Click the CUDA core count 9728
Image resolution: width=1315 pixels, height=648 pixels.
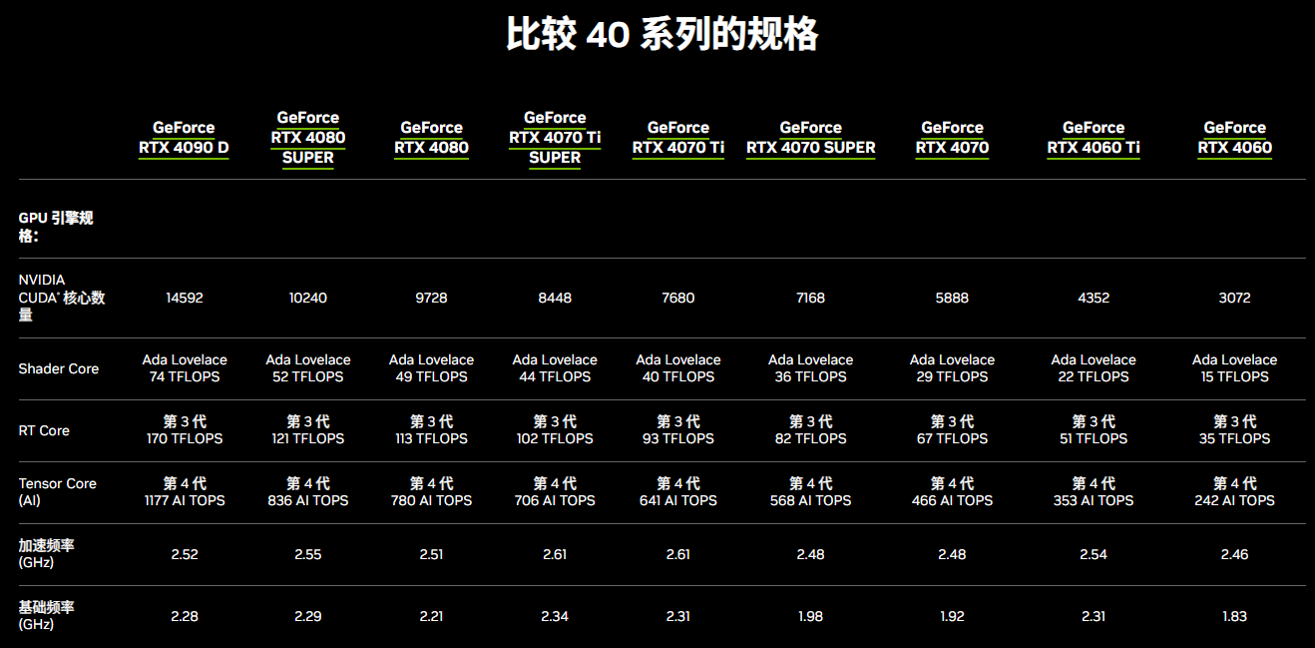[431, 298]
